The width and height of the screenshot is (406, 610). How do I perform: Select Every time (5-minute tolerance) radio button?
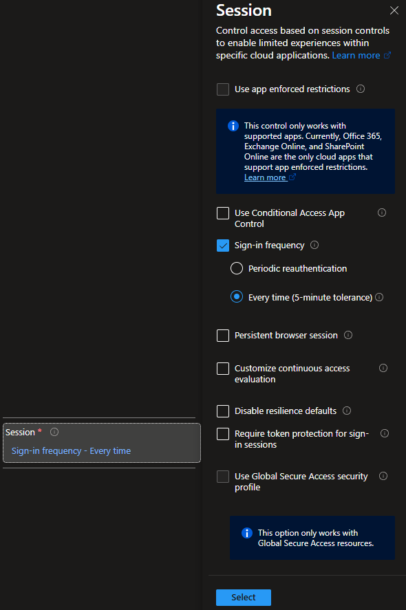click(237, 297)
